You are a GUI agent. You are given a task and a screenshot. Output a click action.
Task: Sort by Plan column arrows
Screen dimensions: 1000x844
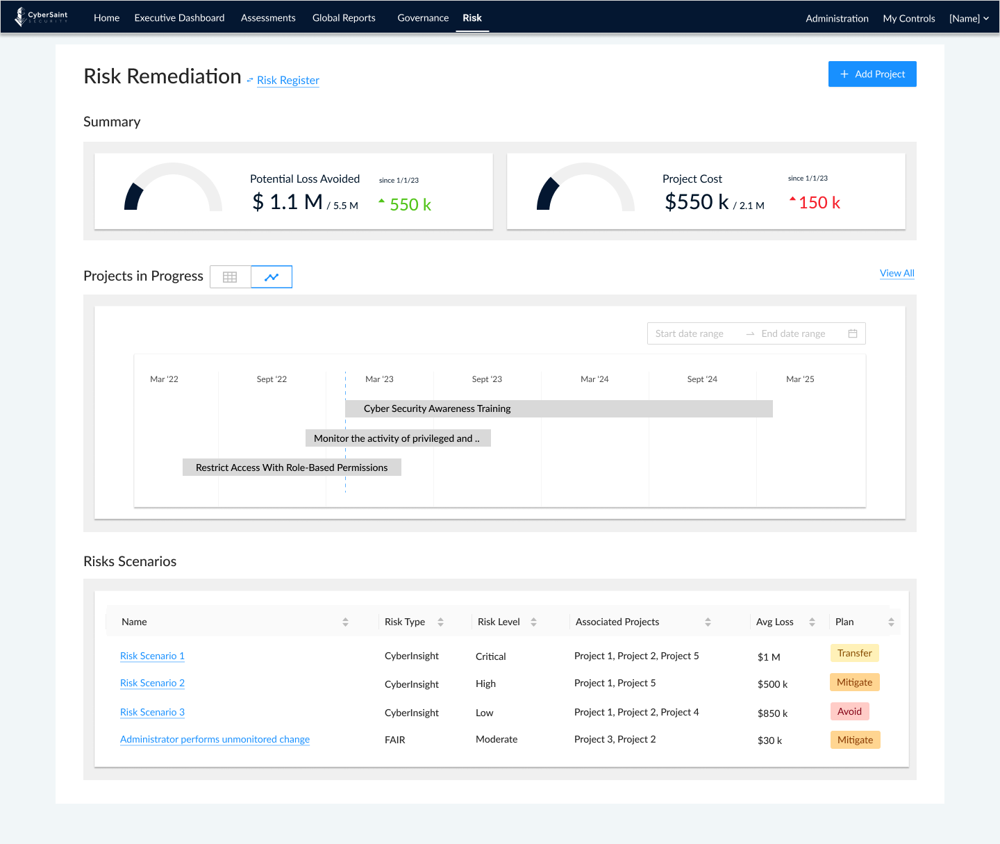point(891,622)
